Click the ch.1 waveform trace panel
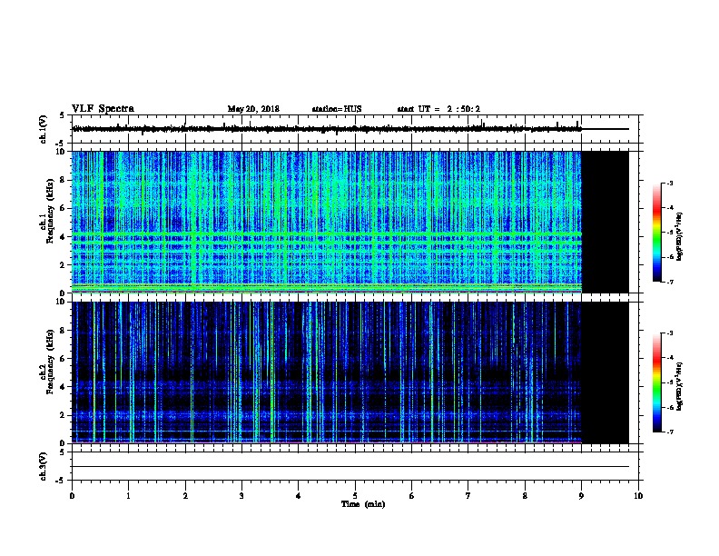This screenshot has width=719, height=556. tap(355, 129)
